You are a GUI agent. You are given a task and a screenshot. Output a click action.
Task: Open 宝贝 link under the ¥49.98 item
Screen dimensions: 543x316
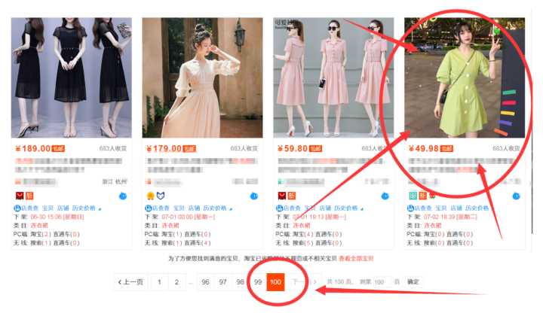441,208
